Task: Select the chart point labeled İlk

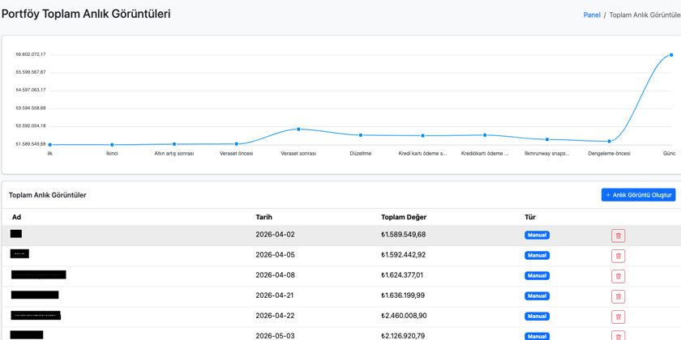Action: (x=50, y=144)
